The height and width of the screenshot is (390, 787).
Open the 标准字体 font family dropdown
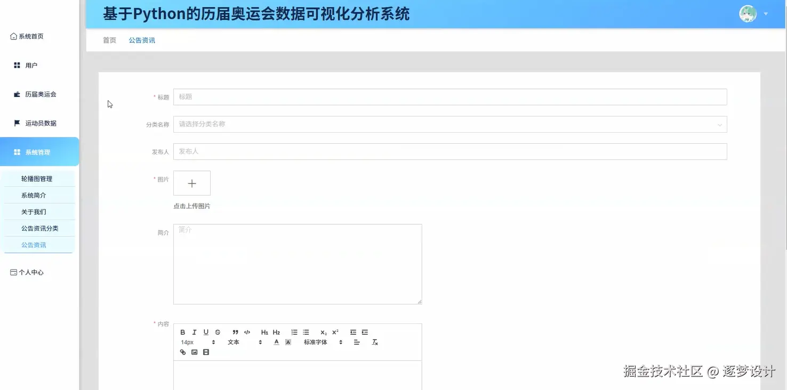coord(317,342)
